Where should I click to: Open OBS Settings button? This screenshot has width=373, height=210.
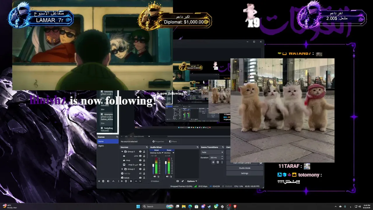[x=244, y=173]
